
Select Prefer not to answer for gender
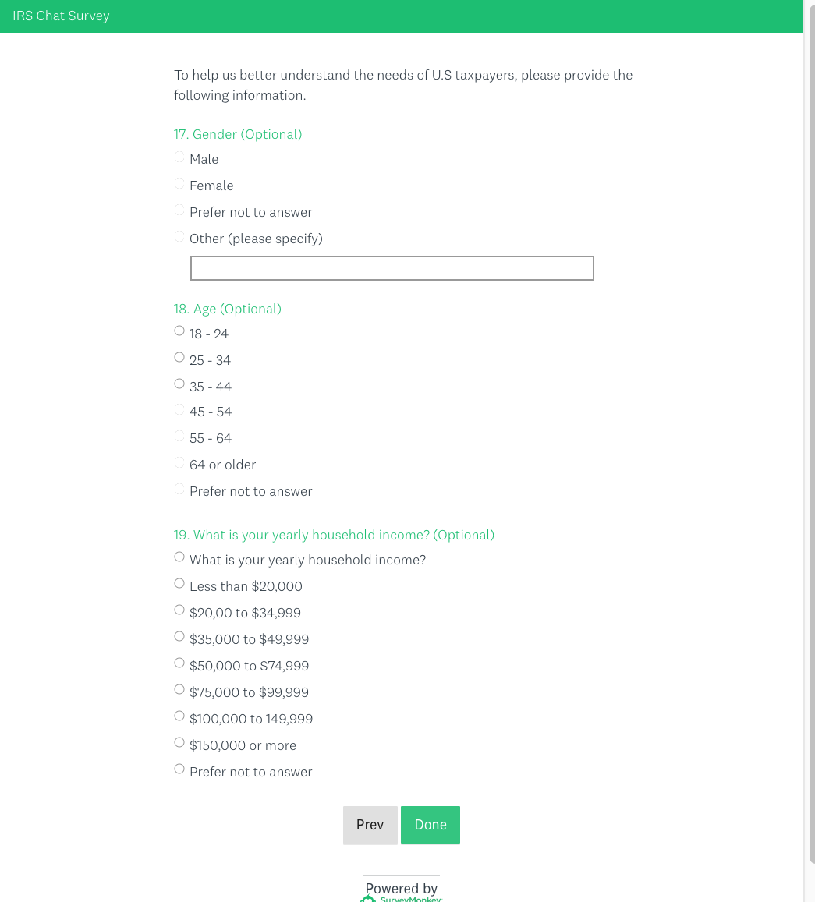click(x=179, y=210)
